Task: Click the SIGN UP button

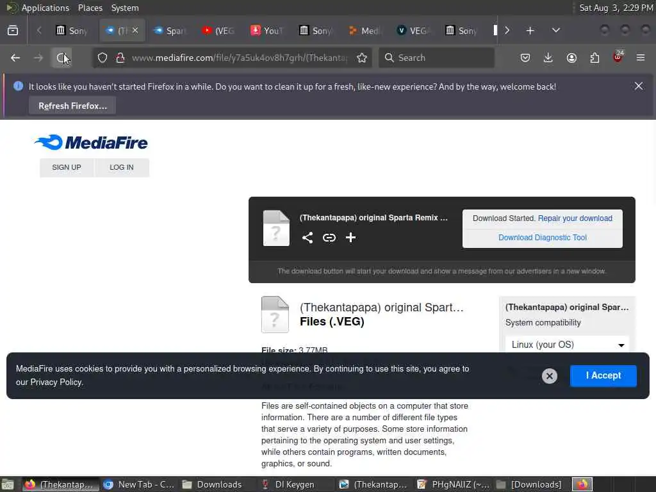Action: [67, 167]
